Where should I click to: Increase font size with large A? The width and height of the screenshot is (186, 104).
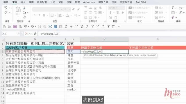click(74, 9)
